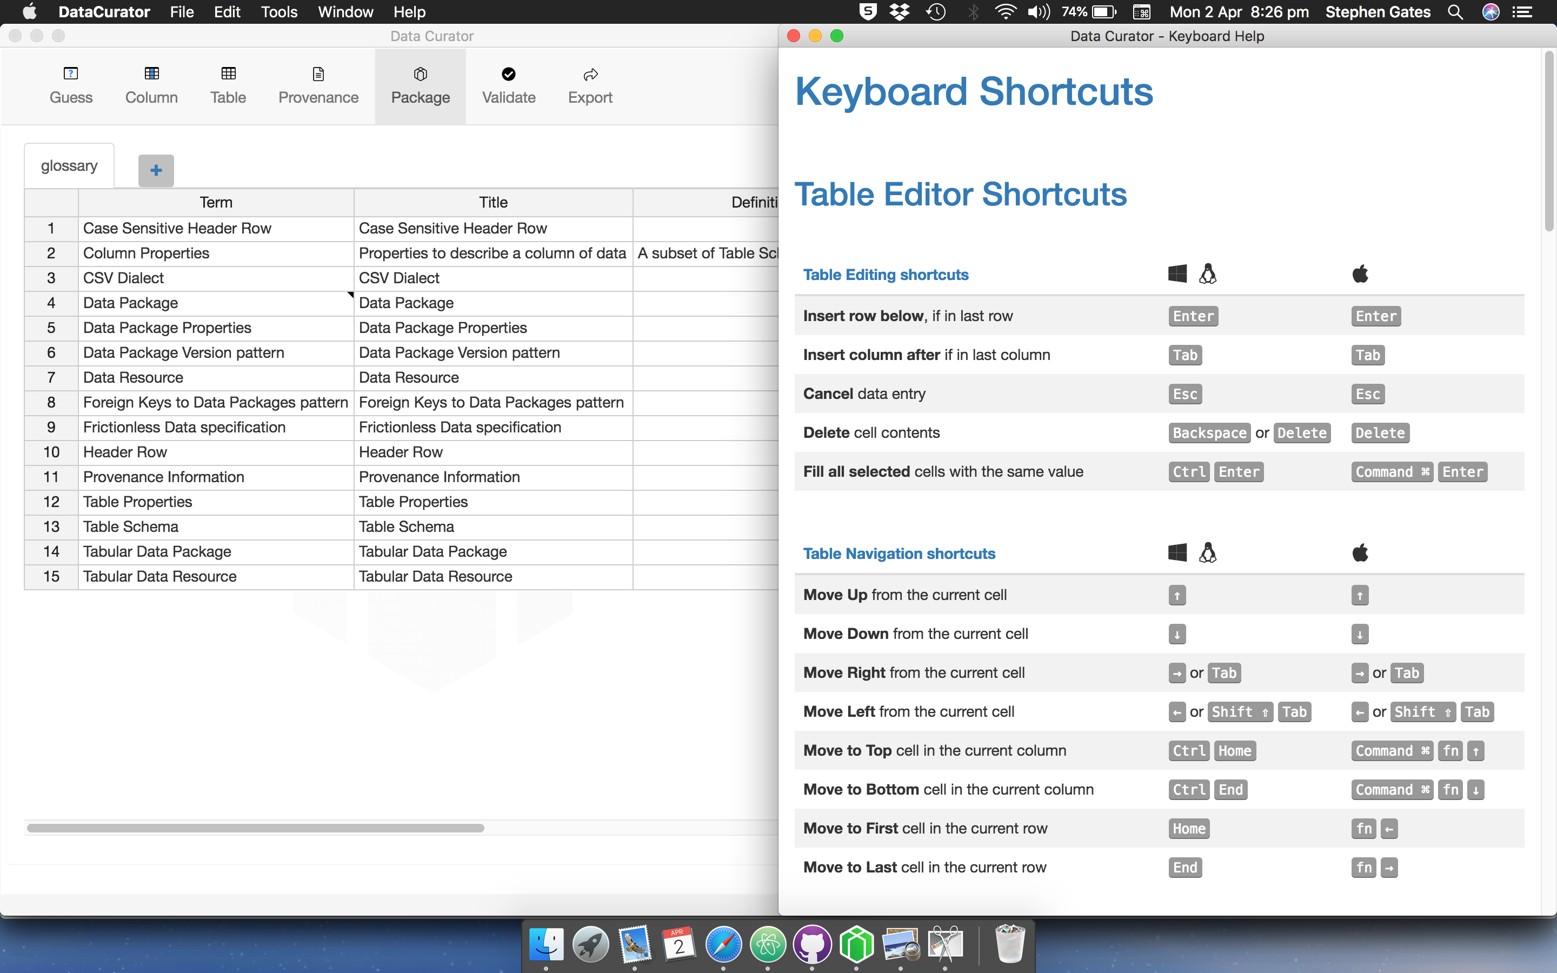The image size is (1557, 973).
Task: Open Column properties from toolbar
Action: pos(151,85)
